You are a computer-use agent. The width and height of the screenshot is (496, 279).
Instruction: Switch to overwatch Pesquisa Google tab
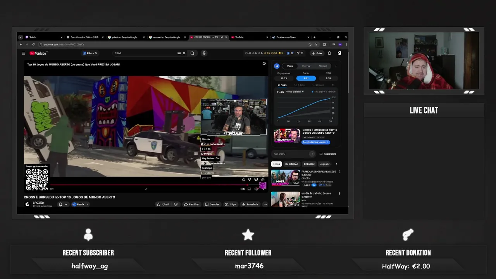pyautogui.click(x=167, y=37)
